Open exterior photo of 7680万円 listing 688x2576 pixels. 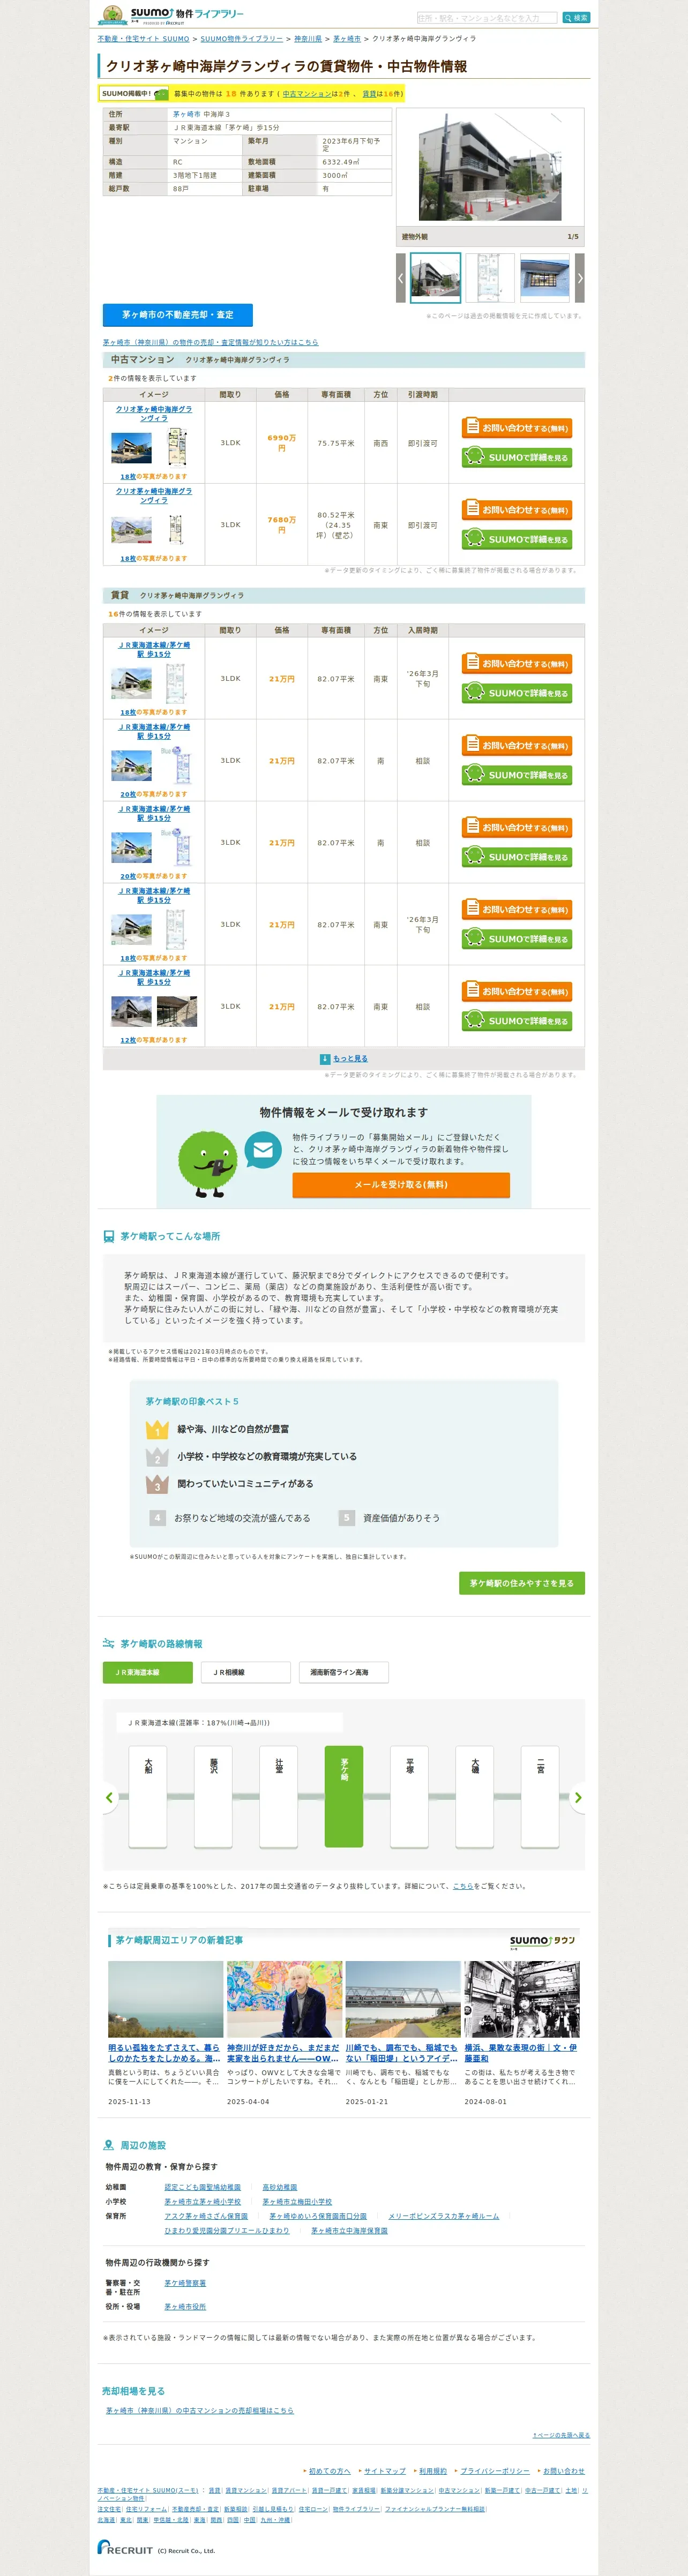click(131, 529)
